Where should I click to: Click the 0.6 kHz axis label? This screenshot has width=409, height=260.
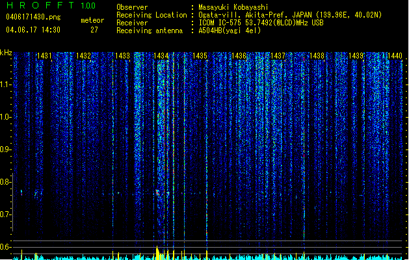(5, 247)
